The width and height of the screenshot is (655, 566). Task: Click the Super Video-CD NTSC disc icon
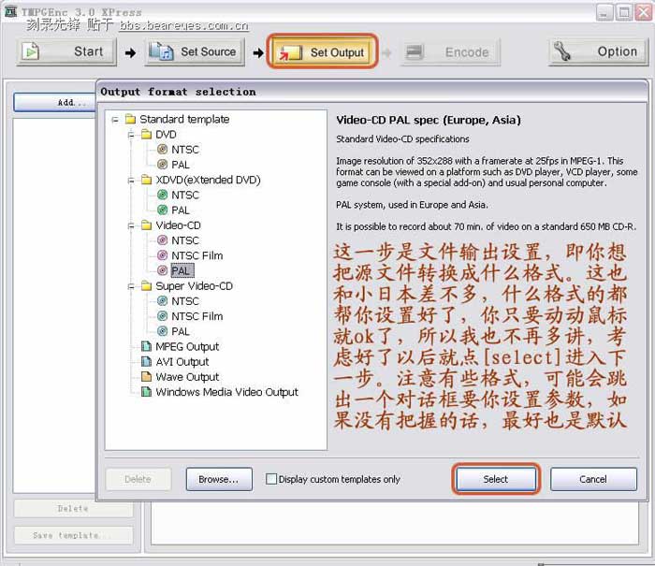click(162, 300)
